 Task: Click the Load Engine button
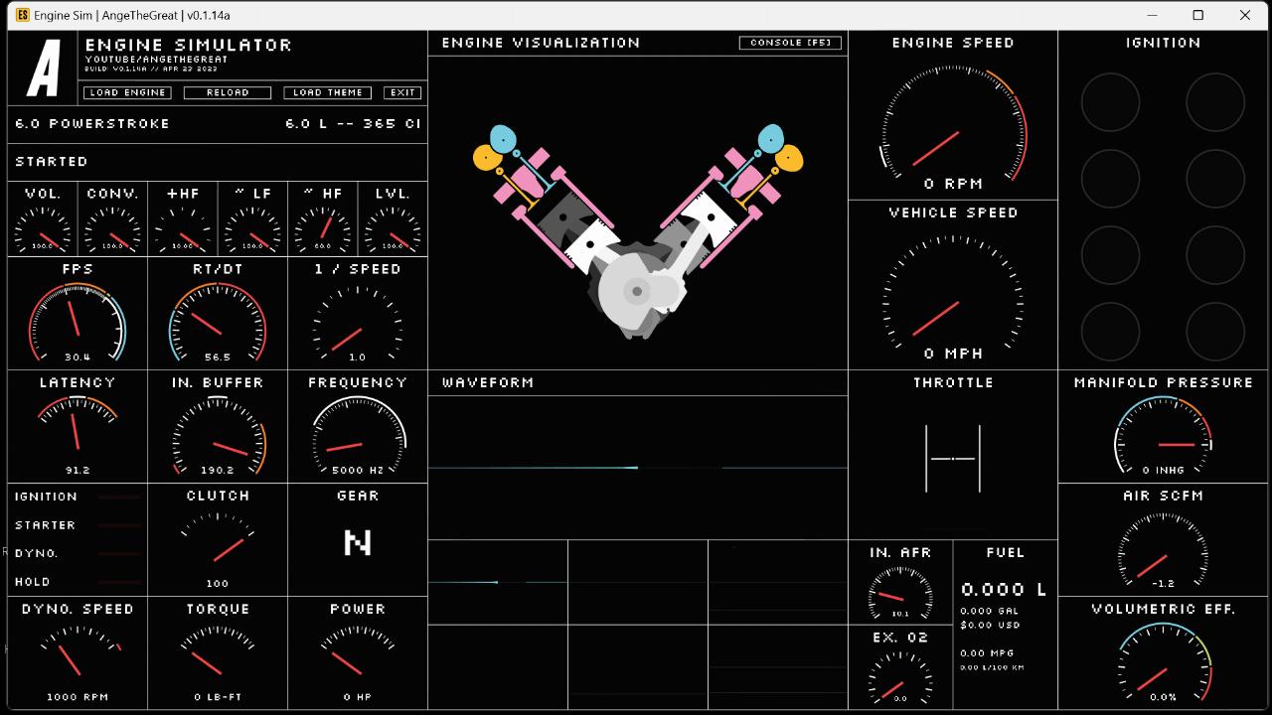127,92
